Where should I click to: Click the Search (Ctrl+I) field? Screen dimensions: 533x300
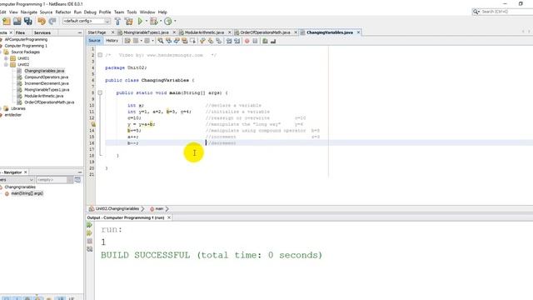click(506, 12)
